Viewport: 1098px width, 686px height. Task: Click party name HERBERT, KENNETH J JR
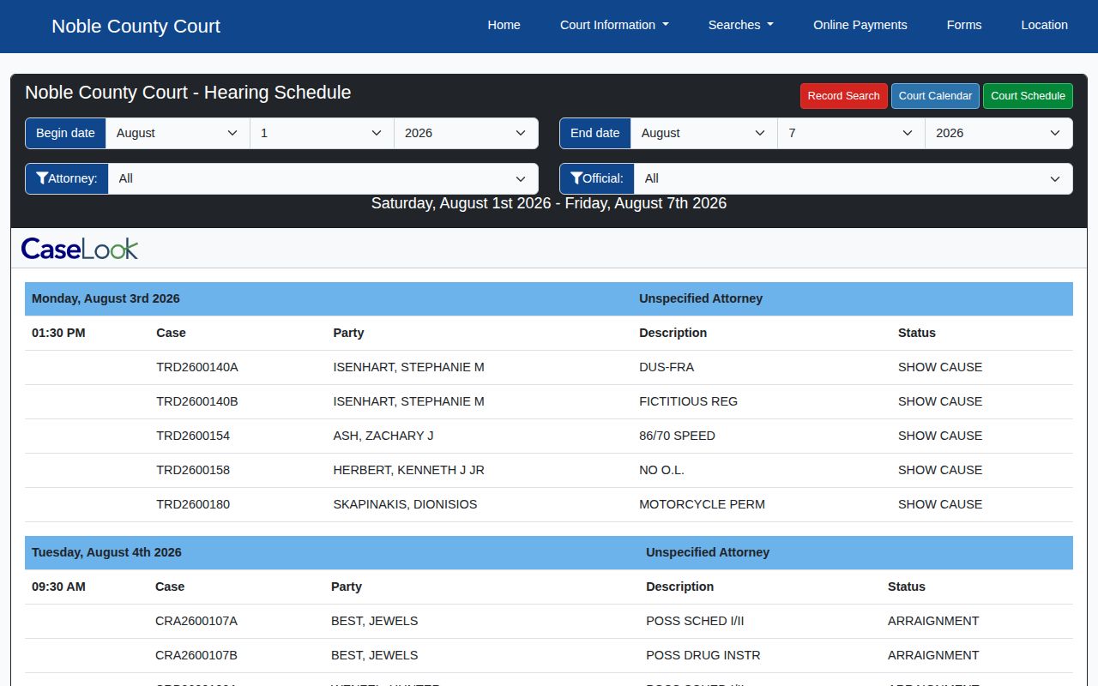point(408,470)
